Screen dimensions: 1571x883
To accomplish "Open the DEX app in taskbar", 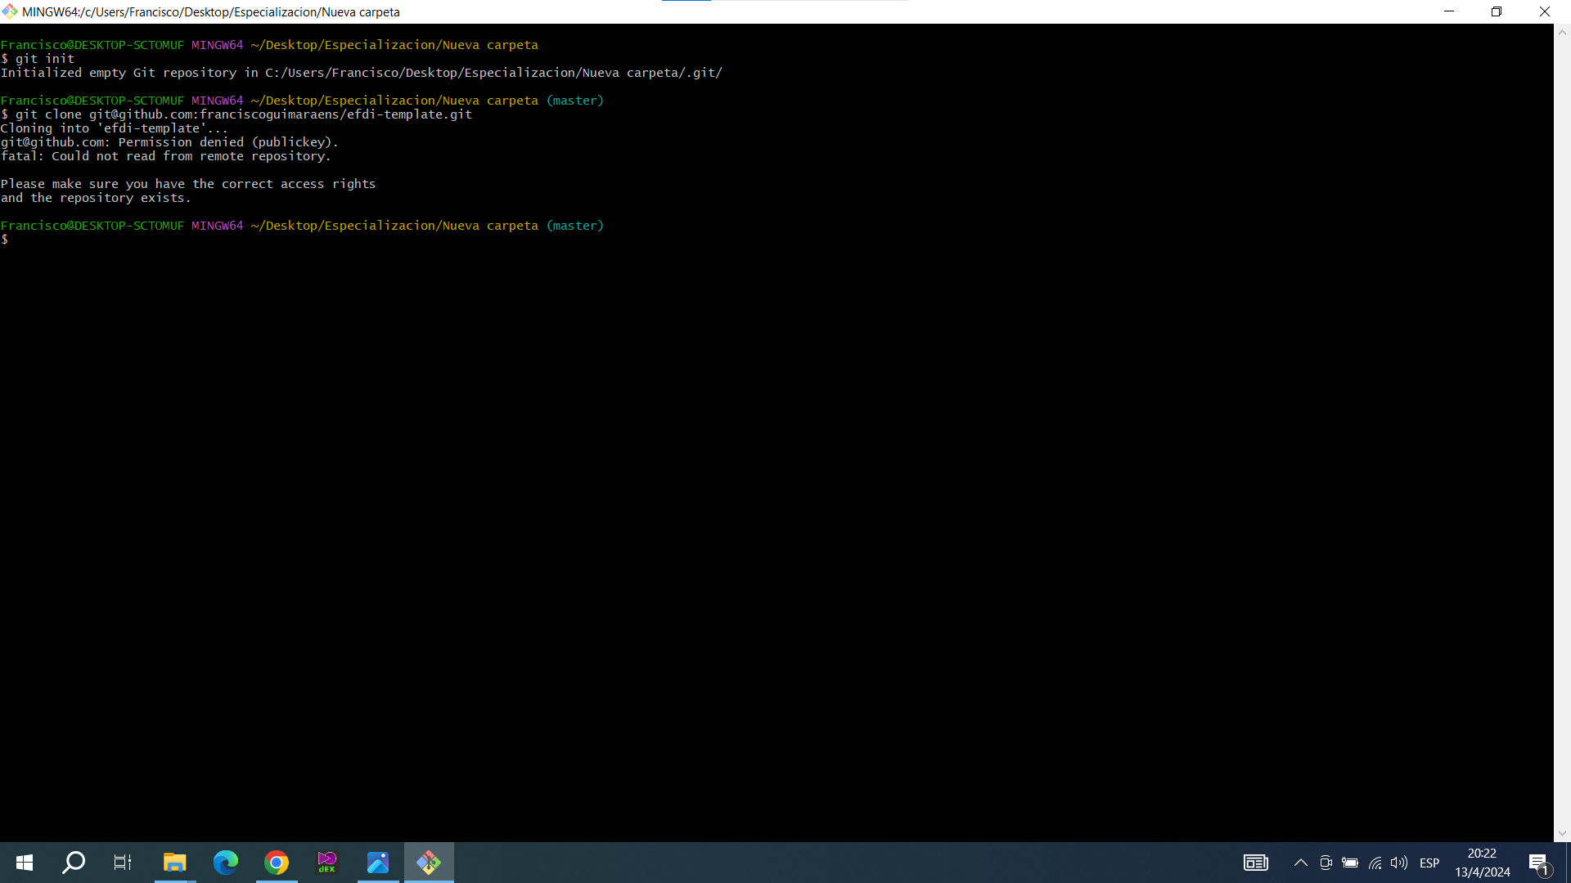I will point(327,863).
